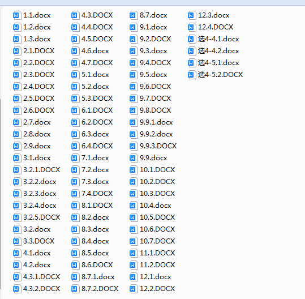Click the file icon beside 4.3.DOCX
Viewport: 305px width, 299px height.
(x=75, y=15)
